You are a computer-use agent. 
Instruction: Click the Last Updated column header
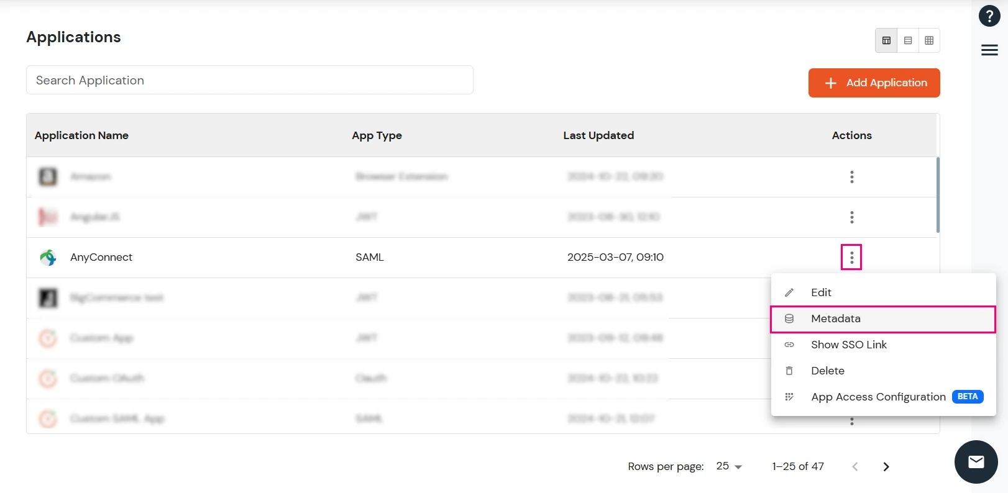pos(598,135)
